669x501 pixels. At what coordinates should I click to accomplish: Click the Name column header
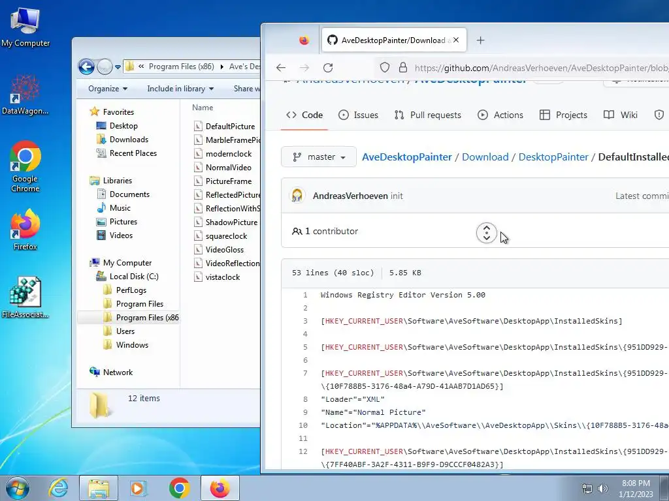203,108
